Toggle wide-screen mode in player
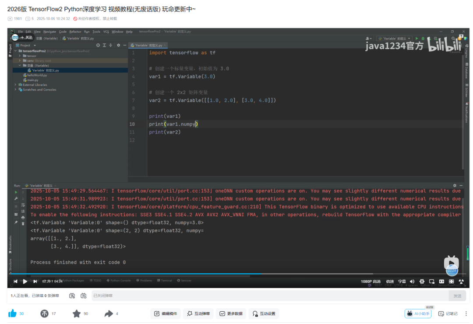Image resolution: width=473 pixels, height=324 pixels. 441,281
